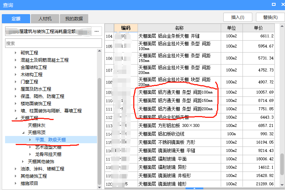Select row 镜面玻璃 井格形

point(190,176)
